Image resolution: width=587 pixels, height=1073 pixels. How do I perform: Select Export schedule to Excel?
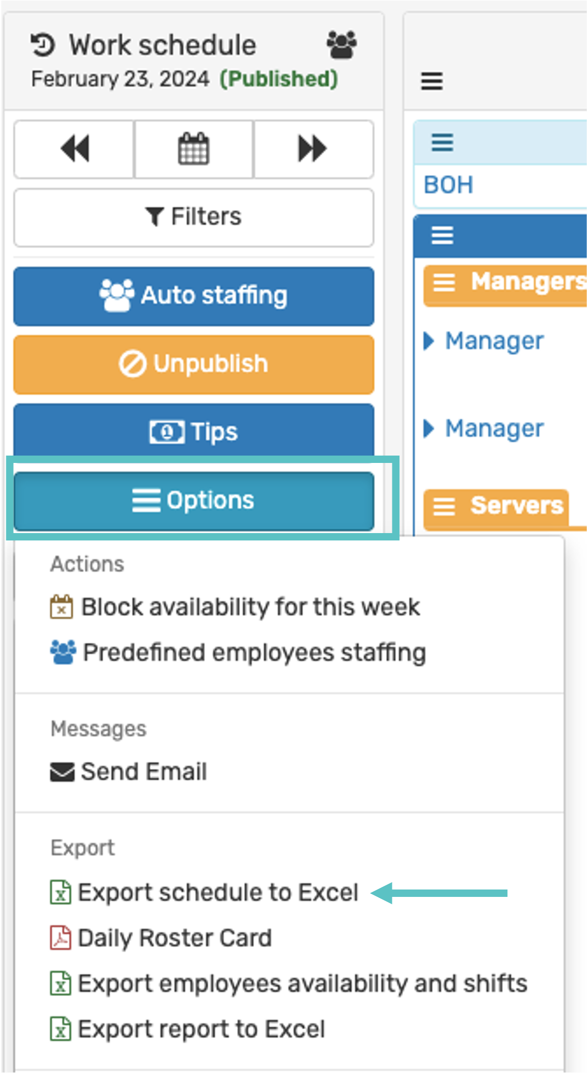tap(204, 893)
